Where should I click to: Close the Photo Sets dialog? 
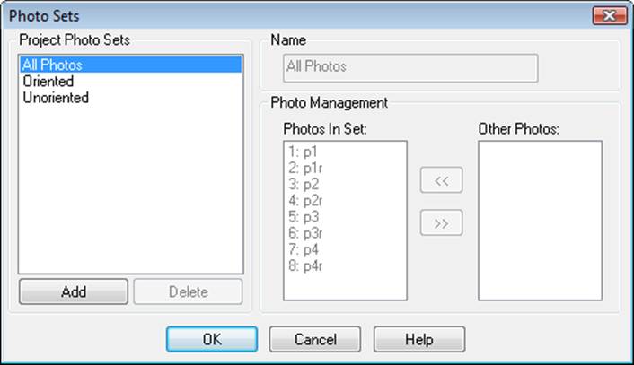click(x=610, y=15)
